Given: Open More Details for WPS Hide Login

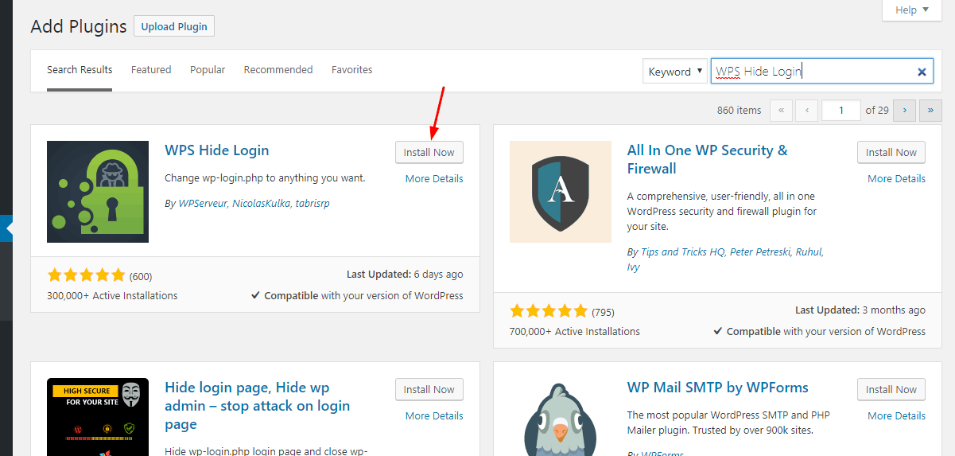Looking at the screenshot, I should coord(434,178).
